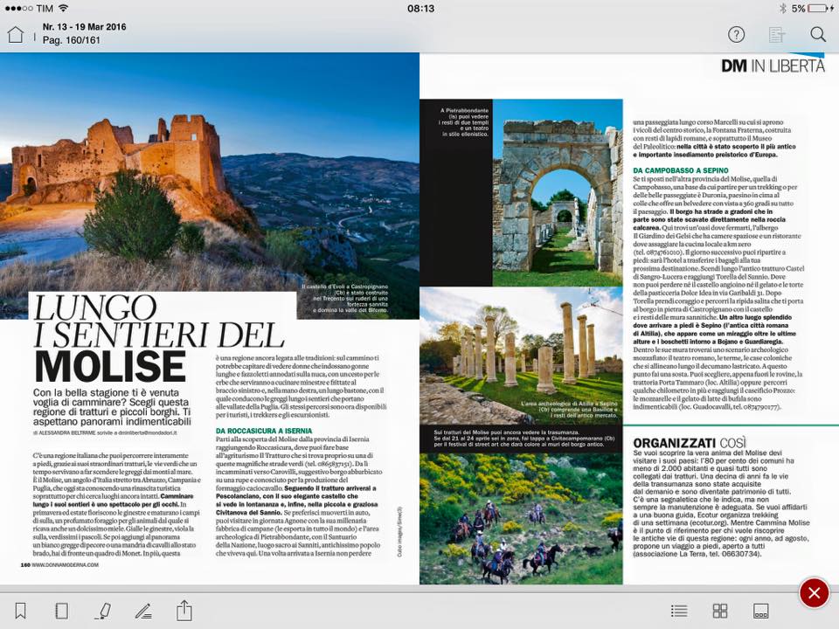
Task: Tap the battery indicator in status bar
Action: pyautogui.click(x=818, y=9)
